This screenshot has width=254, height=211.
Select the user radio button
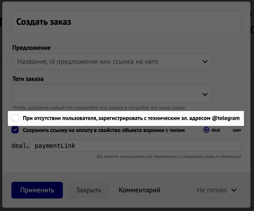point(227,130)
